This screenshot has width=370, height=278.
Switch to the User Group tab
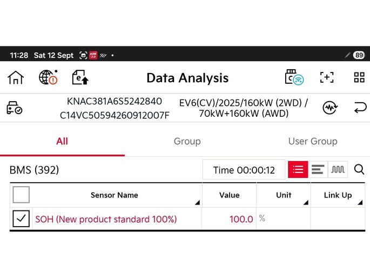click(x=313, y=141)
